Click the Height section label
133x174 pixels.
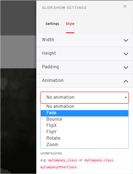[x=49, y=53]
